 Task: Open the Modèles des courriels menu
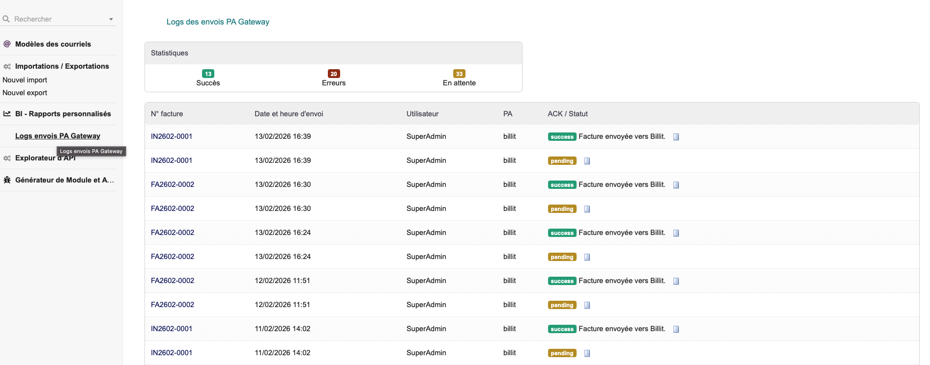point(53,44)
